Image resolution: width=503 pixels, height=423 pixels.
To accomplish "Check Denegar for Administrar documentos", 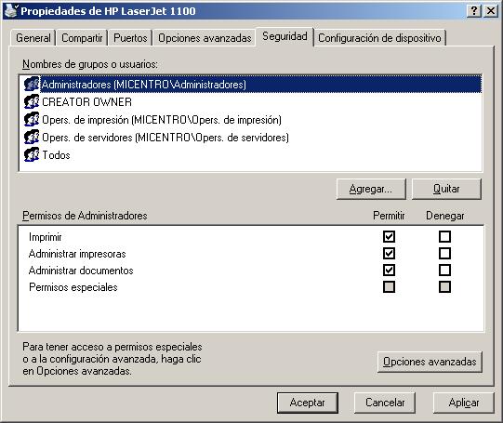I will click(x=444, y=270).
